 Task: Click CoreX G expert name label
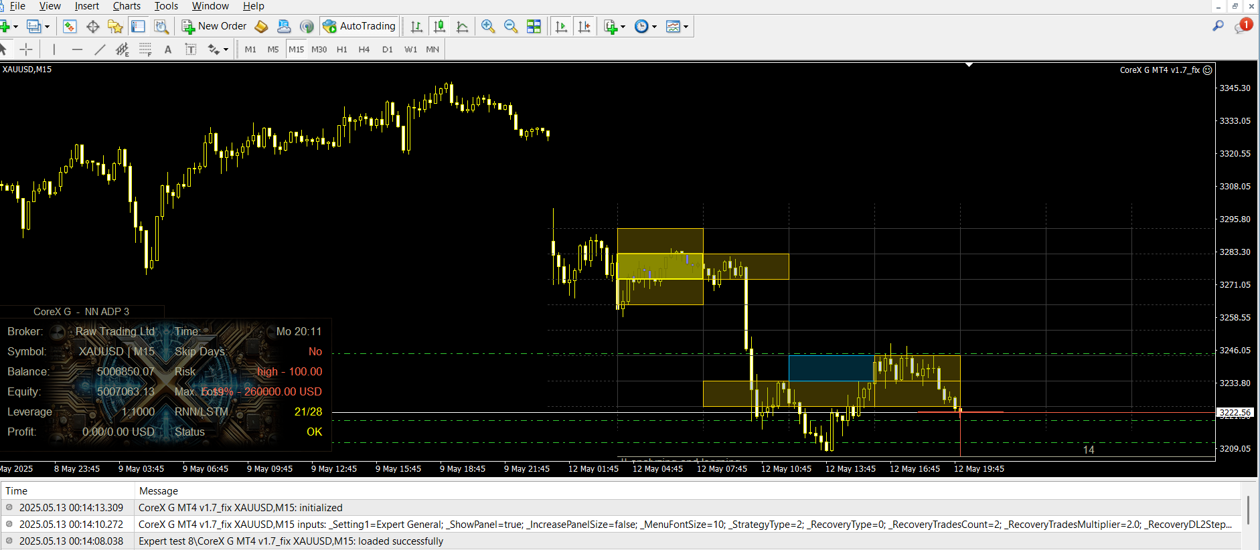pos(1160,70)
